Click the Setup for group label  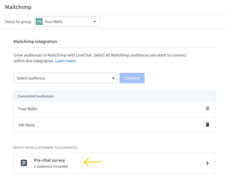click(18, 22)
